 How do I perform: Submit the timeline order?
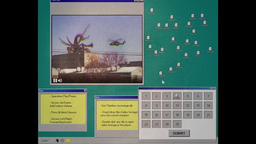point(179,133)
